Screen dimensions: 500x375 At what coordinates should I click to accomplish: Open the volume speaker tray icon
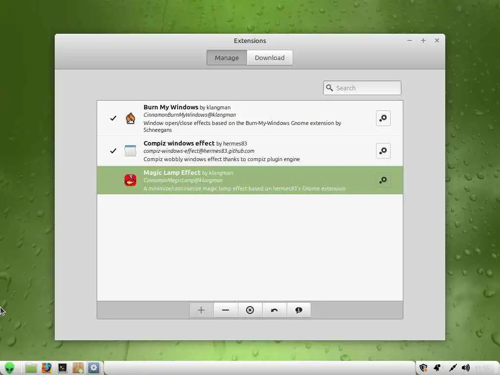(x=466, y=368)
